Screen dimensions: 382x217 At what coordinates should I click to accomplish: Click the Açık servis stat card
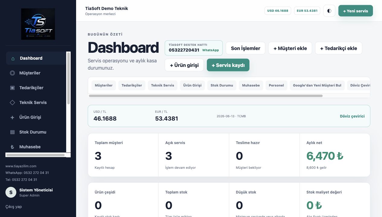click(194, 155)
